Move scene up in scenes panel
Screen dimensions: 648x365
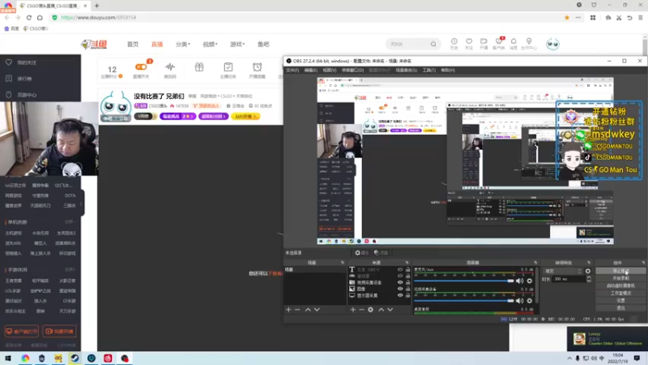pos(308,310)
